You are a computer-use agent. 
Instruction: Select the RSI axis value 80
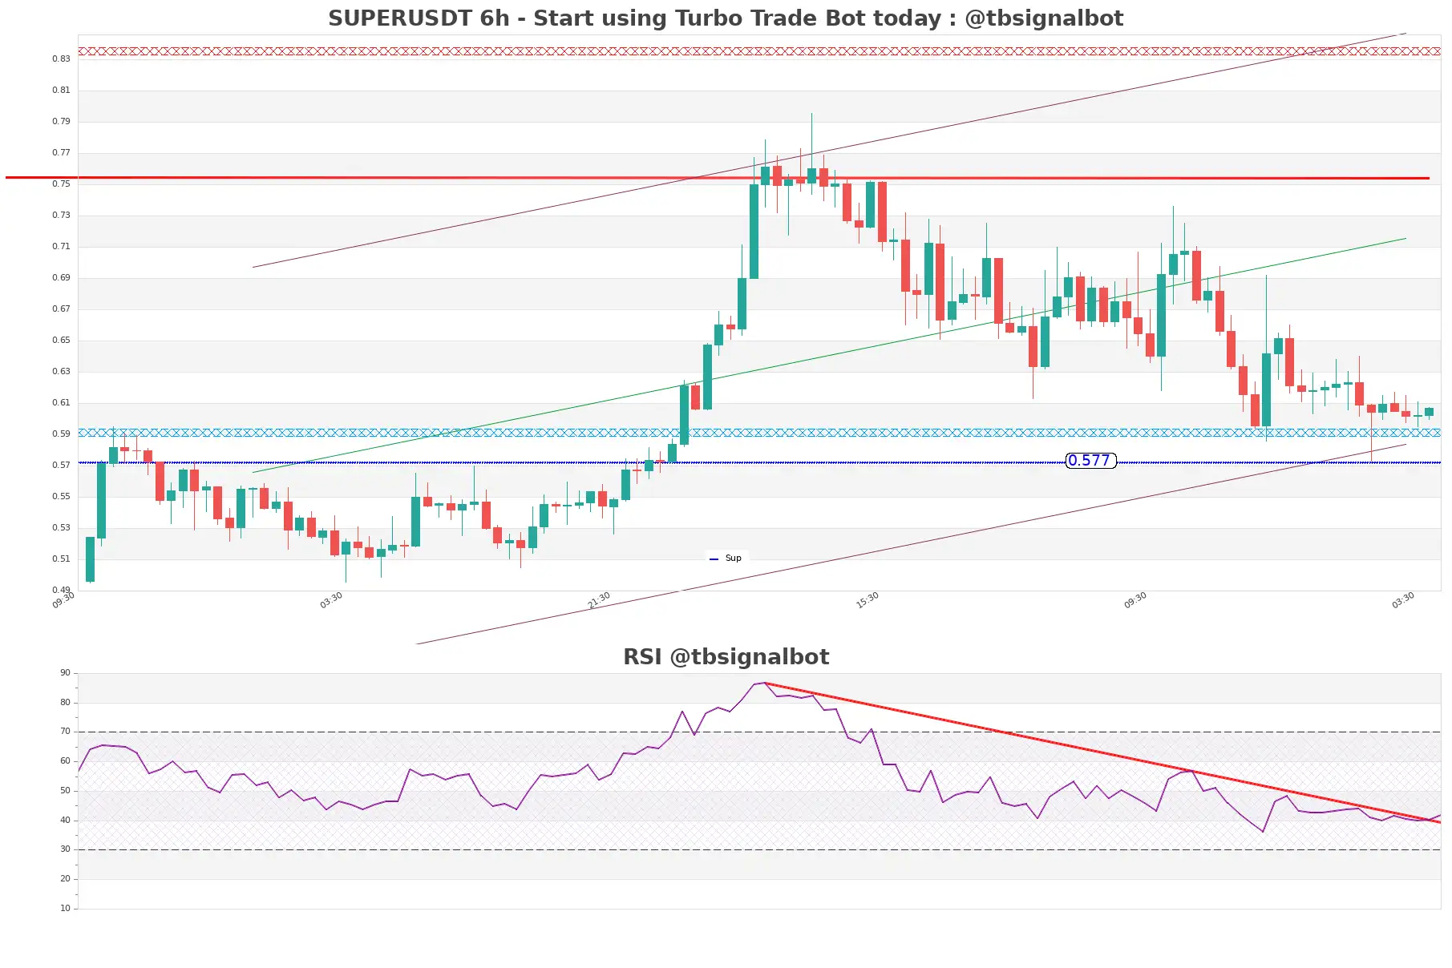65,702
